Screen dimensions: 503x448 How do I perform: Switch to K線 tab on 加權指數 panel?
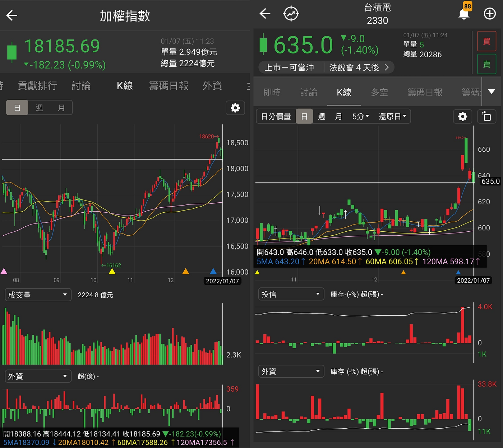(x=125, y=86)
